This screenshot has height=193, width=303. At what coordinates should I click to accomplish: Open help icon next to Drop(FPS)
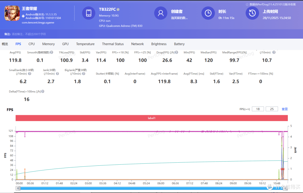pyautogui.click(x=176, y=52)
